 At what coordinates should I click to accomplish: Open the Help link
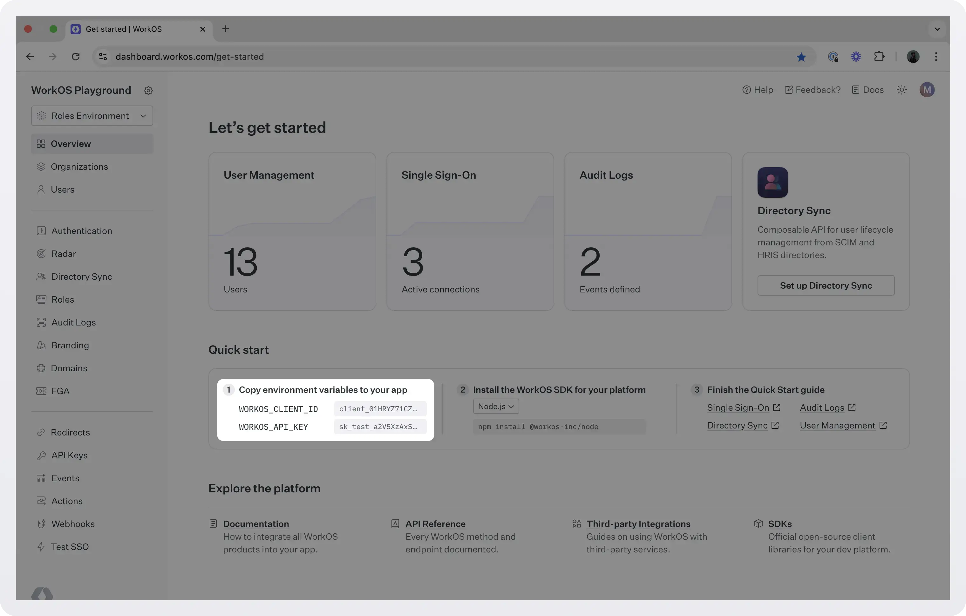[x=758, y=90]
